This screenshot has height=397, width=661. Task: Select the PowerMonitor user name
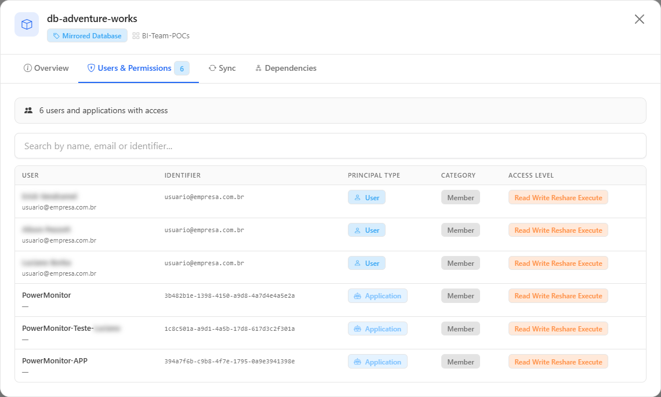pos(46,295)
